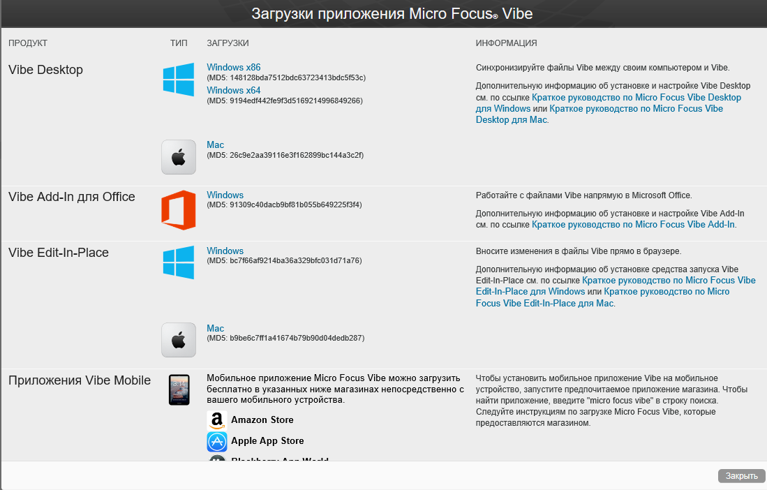Click the Apple Mac icon under Vibe Edit-In-Place
The height and width of the screenshot is (490, 767).
(x=179, y=340)
